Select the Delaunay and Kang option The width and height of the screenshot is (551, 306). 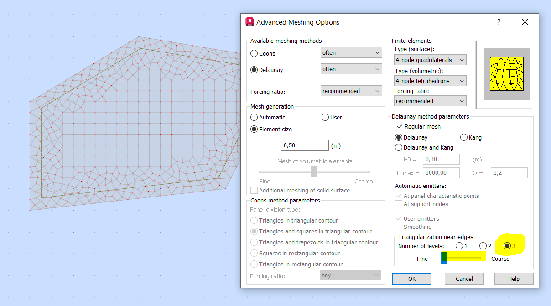(x=399, y=147)
